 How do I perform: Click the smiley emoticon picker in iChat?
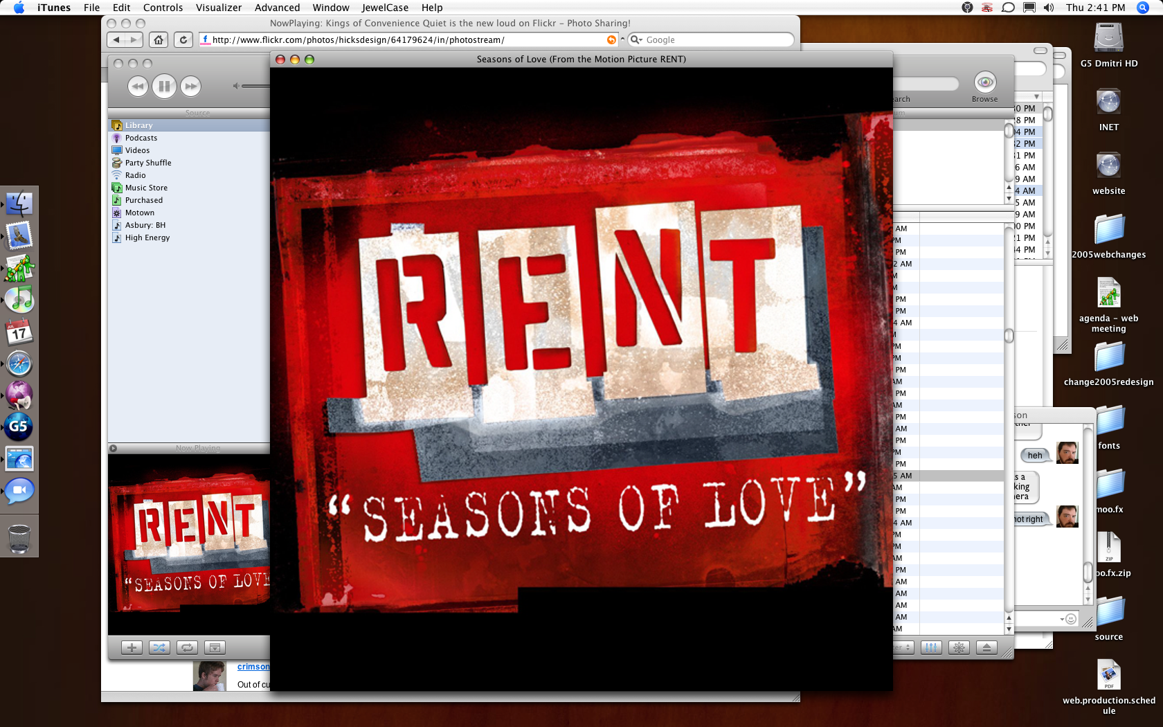pyautogui.click(x=1071, y=619)
